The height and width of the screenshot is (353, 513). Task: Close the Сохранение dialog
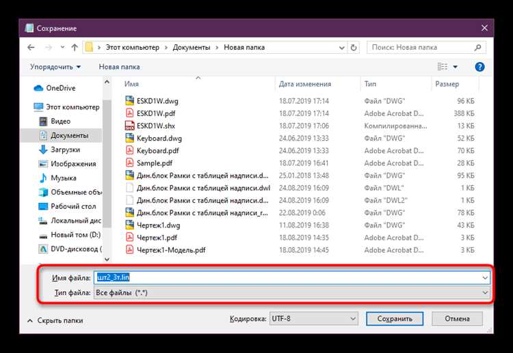pyautogui.click(x=484, y=29)
